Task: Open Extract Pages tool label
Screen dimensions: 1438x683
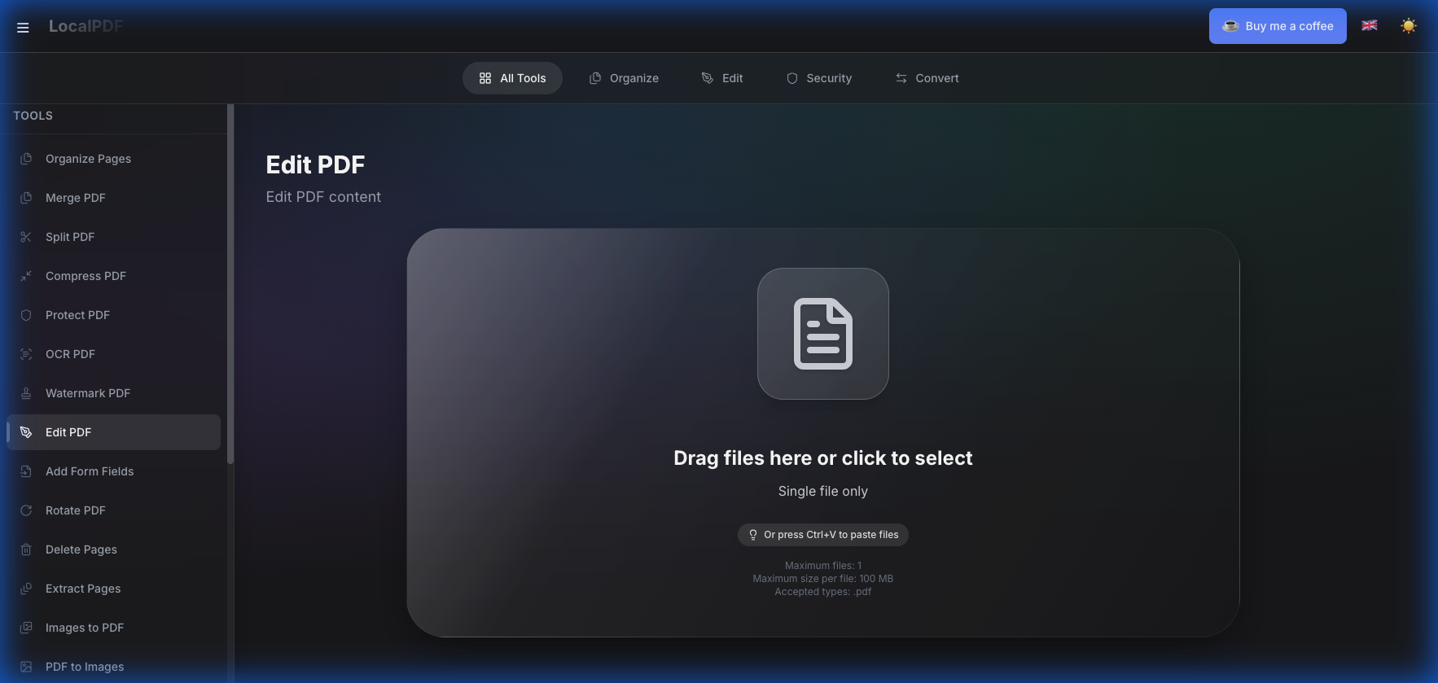Action: tap(83, 589)
